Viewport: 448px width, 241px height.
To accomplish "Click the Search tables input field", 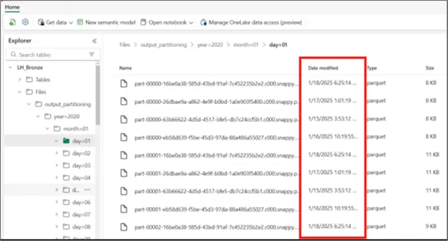I will [50, 54].
